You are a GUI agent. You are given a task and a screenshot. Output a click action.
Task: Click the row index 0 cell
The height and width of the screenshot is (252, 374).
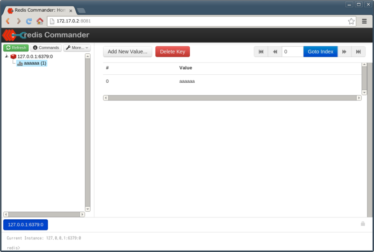pyautogui.click(x=108, y=81)
